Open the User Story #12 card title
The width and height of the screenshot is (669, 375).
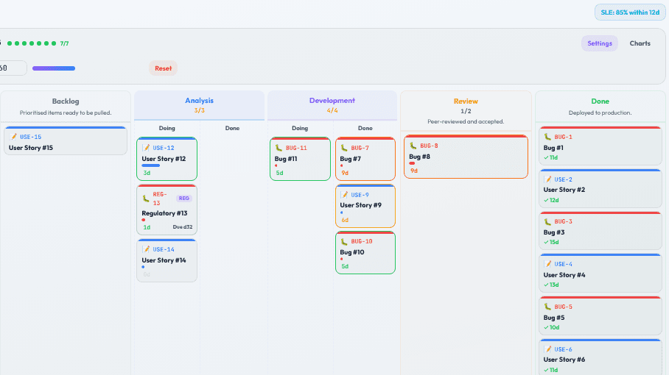point(164,159)
